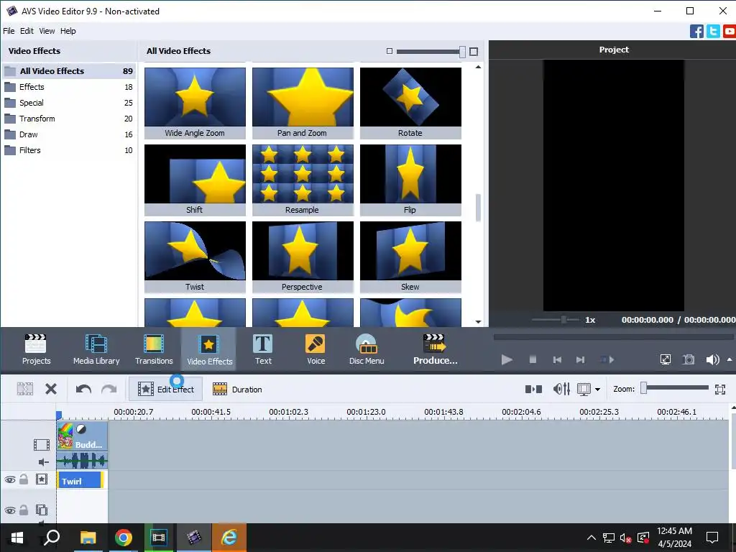Select the Budd... video clip on timeline

tap(82, 436)
